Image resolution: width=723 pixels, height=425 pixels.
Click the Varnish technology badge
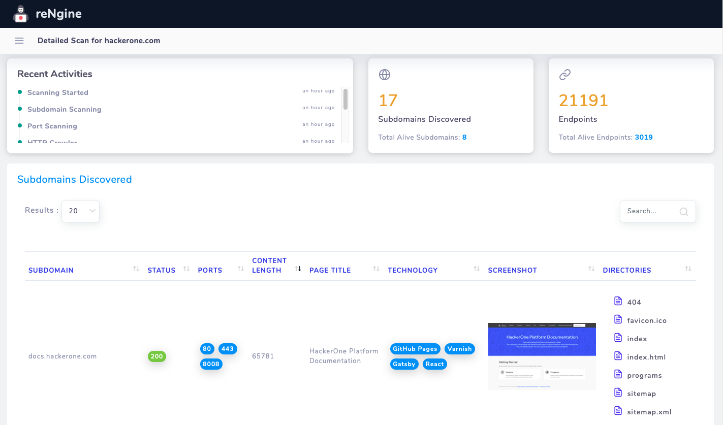pyautogui.click(x=460, y=349)
